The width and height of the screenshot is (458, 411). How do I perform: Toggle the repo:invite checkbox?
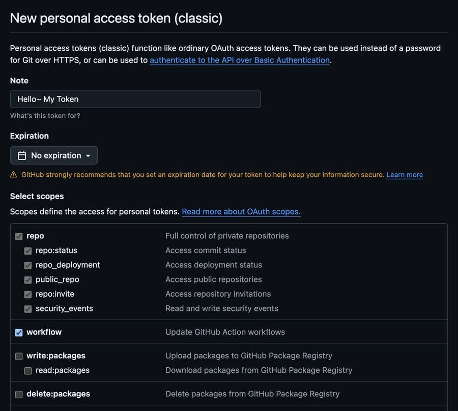click(x=28, y=294)
